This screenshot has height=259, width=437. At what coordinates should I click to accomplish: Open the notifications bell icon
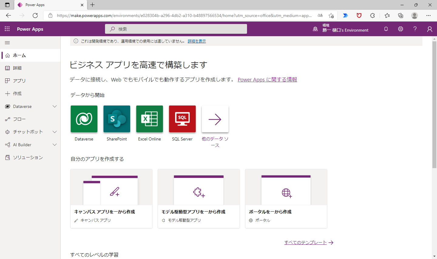pos(386,29)
